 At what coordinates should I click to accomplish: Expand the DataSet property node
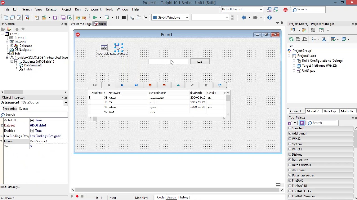(x=2, y=126)
